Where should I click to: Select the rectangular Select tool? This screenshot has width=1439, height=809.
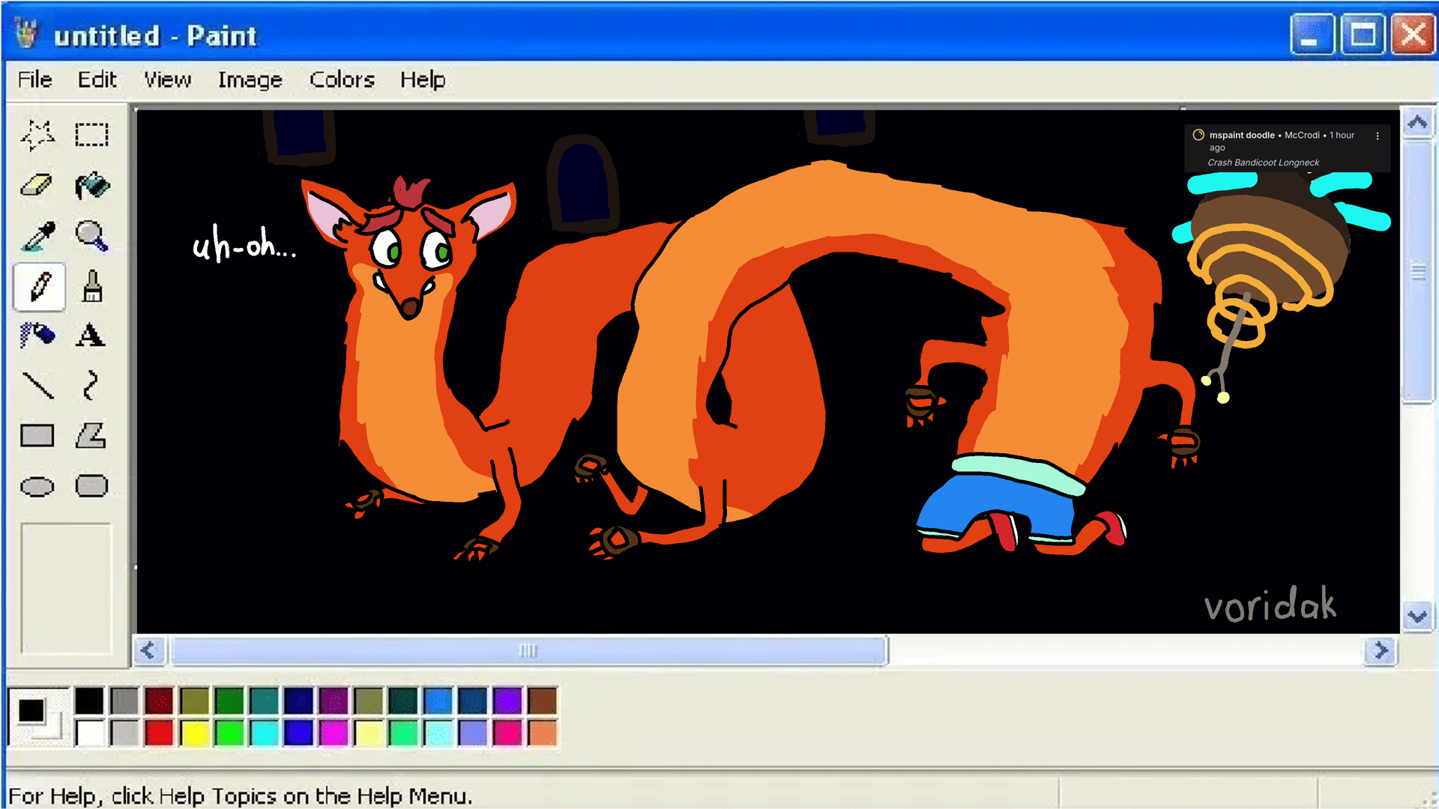pos(91,136)
